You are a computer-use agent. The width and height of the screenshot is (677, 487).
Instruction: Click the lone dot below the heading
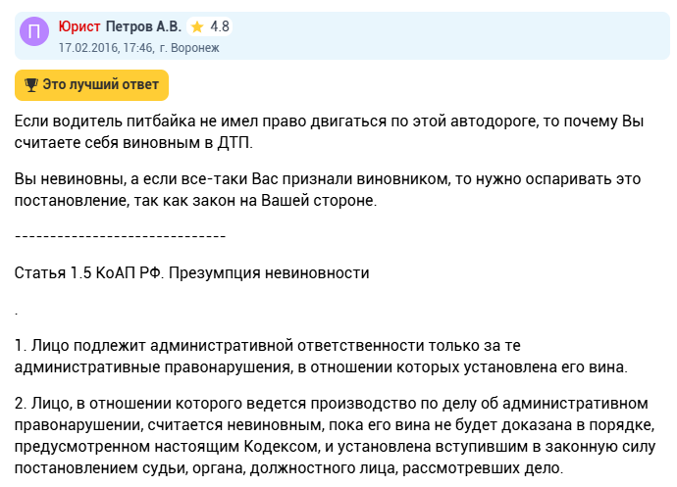[17, 309]
